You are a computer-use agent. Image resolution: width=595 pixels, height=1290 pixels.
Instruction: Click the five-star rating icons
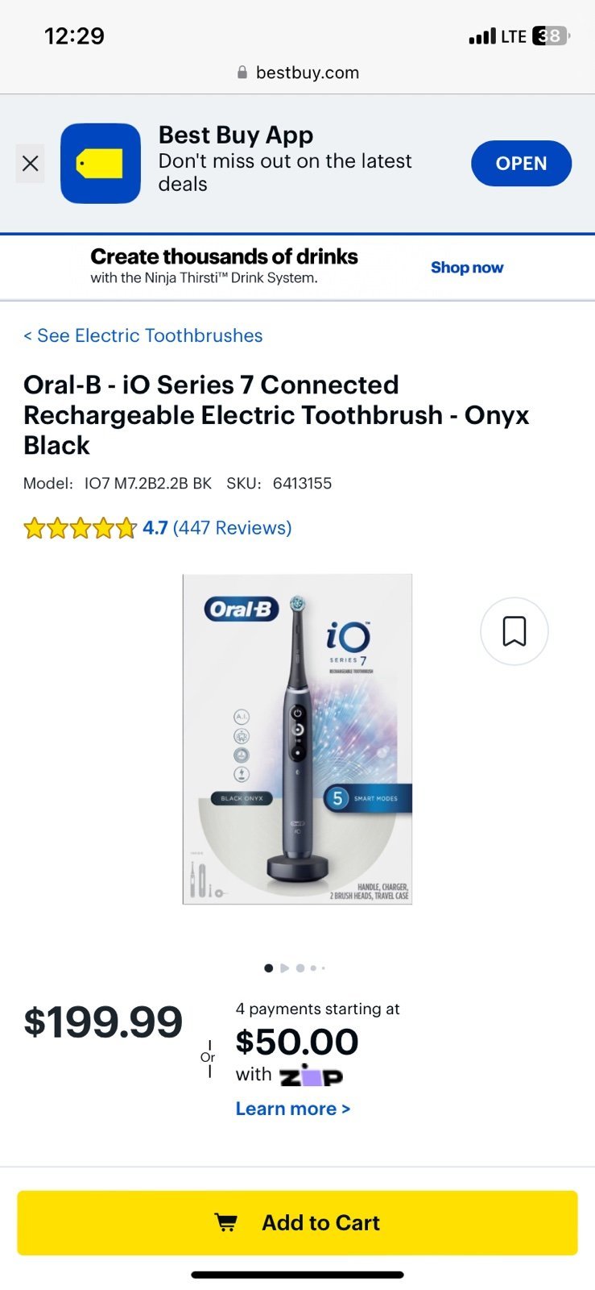pos(80,528)
